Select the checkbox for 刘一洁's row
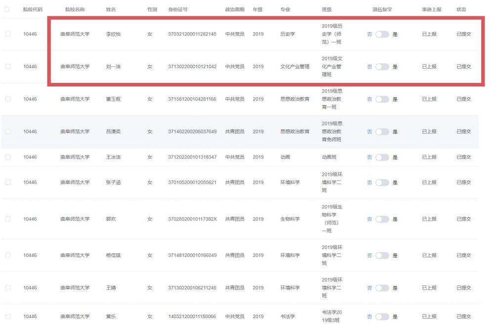 pyautogui.click(x=7, y=67)
